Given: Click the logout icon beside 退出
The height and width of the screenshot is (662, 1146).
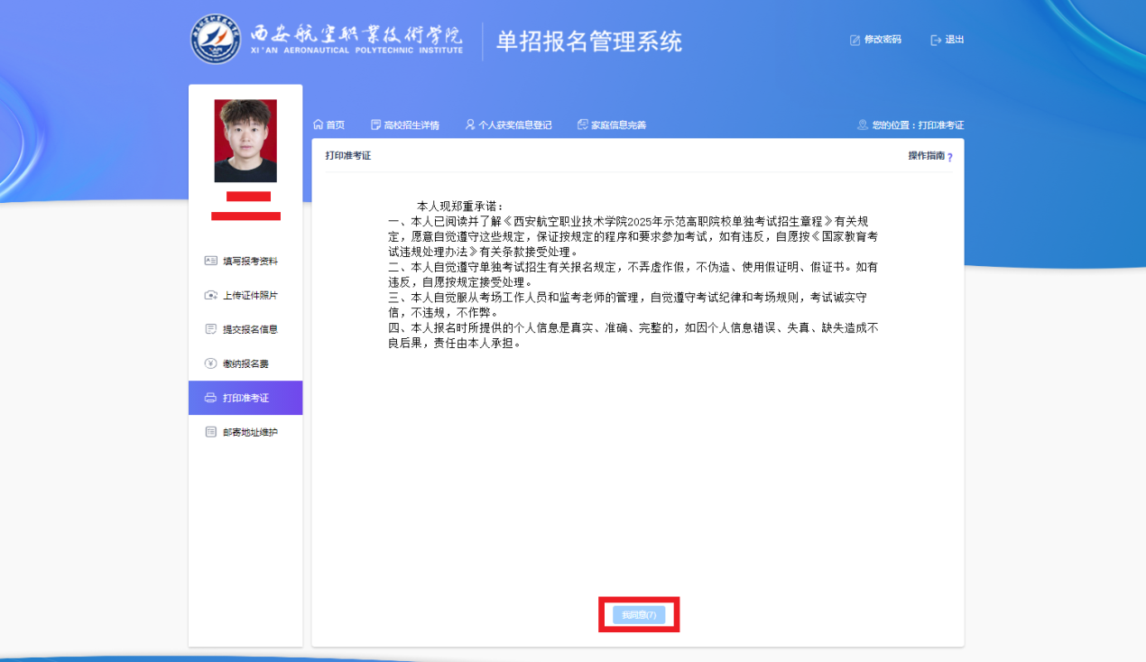Looking at the screenshot, I should tap(936, 40).
